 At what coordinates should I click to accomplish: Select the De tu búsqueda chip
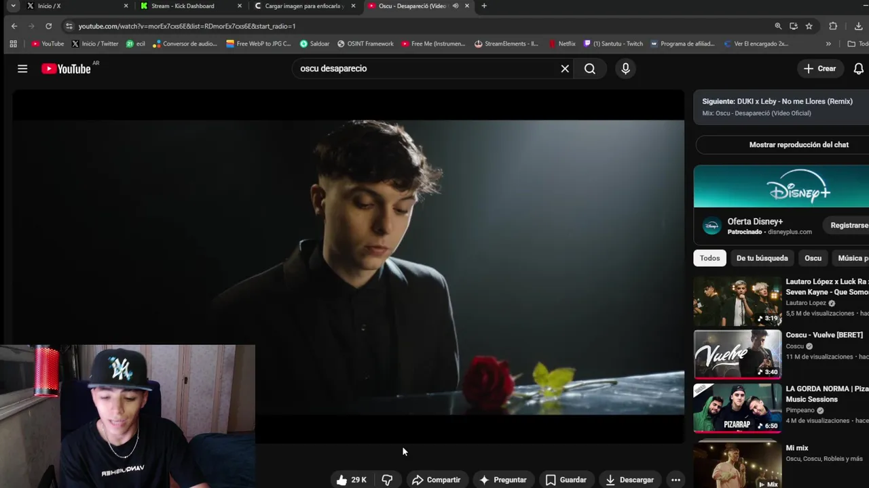point(762,258)
